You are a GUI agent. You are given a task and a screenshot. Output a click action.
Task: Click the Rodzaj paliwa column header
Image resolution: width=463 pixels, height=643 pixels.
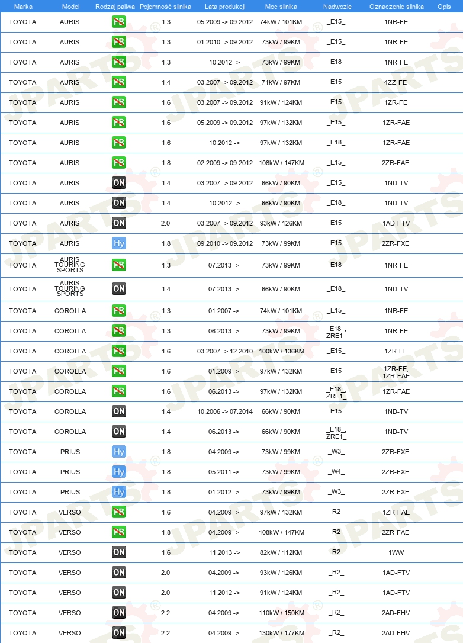[x=115, y=7]
